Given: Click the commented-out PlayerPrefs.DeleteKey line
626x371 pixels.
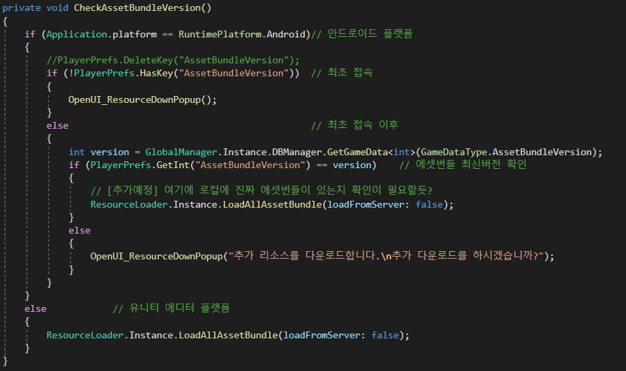Looking at the screenshot, I should point(173,60).
